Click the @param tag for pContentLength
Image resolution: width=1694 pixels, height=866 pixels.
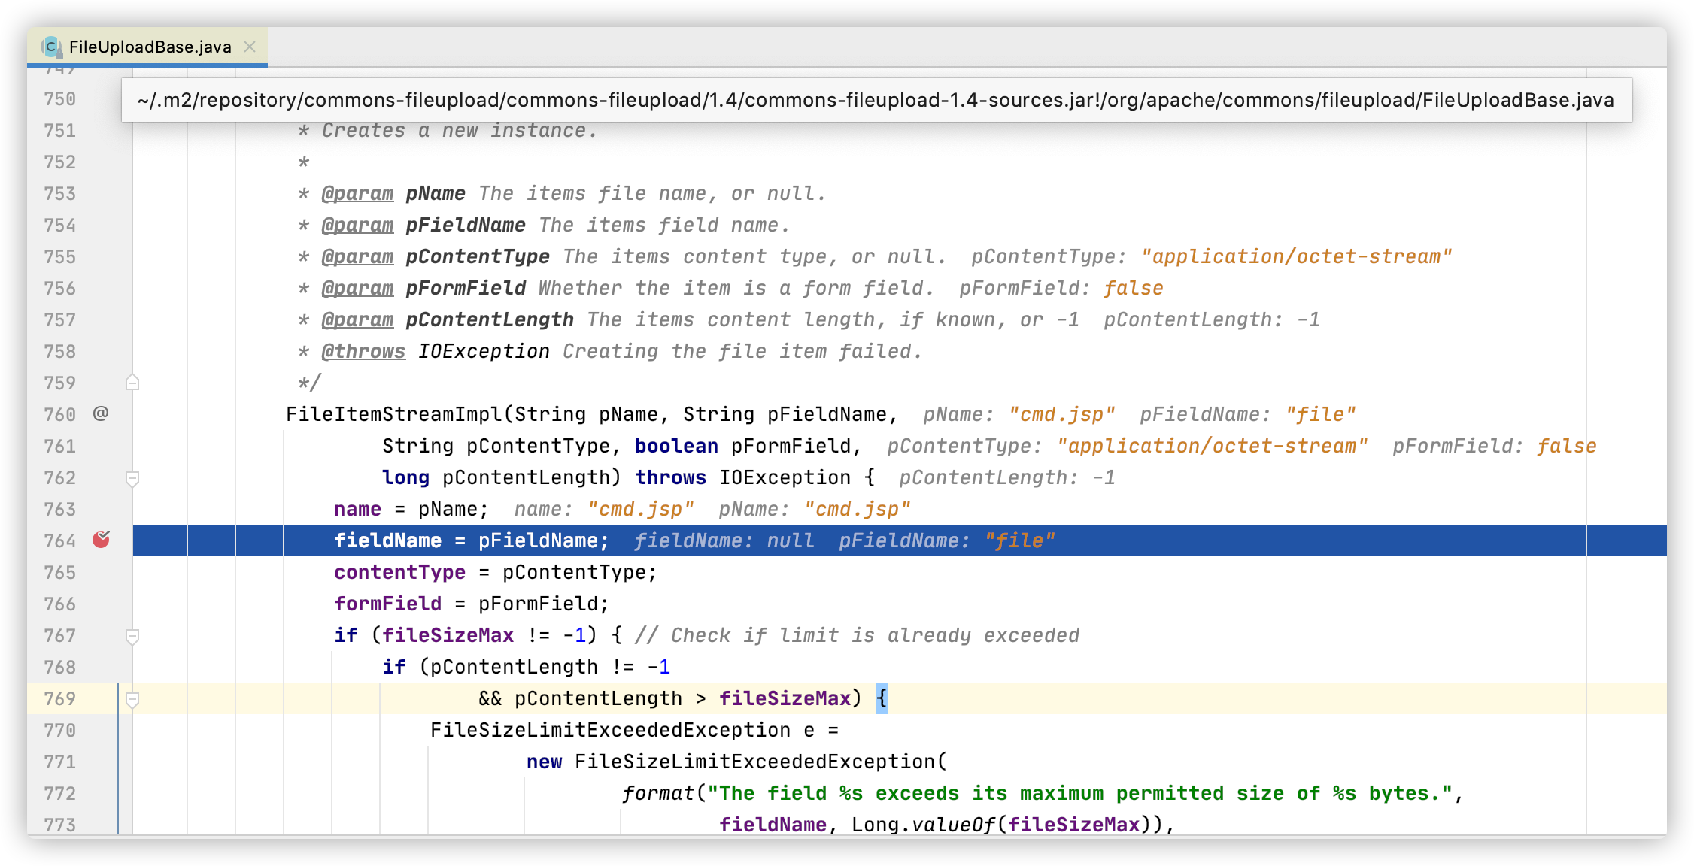[x=357, y=320]
